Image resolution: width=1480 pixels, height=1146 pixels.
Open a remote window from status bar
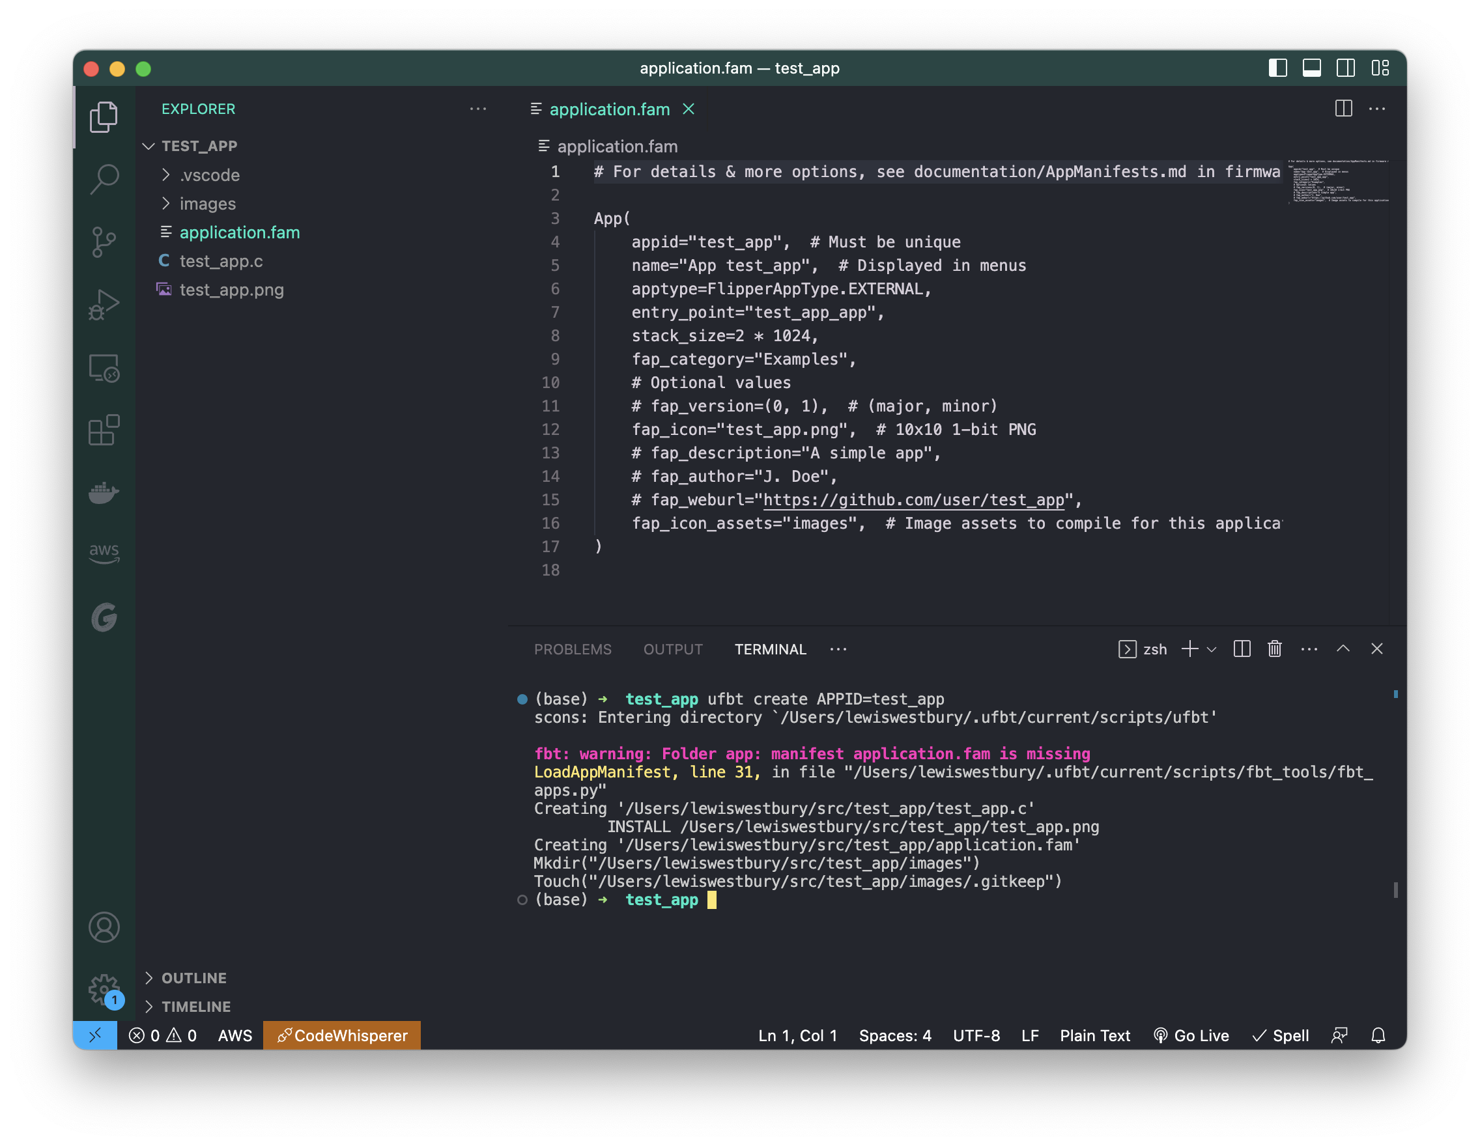tap(95, 1035)
